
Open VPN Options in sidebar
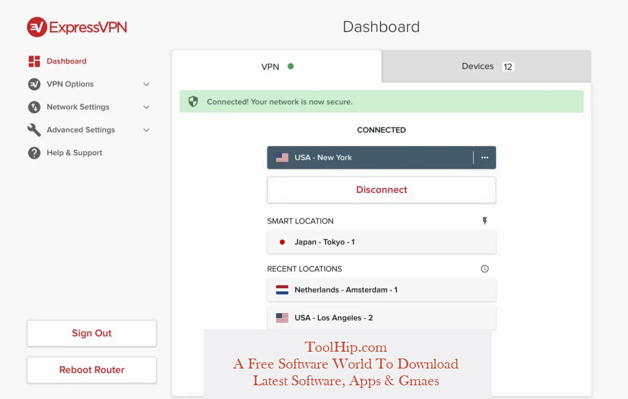[x=70, y=84]
